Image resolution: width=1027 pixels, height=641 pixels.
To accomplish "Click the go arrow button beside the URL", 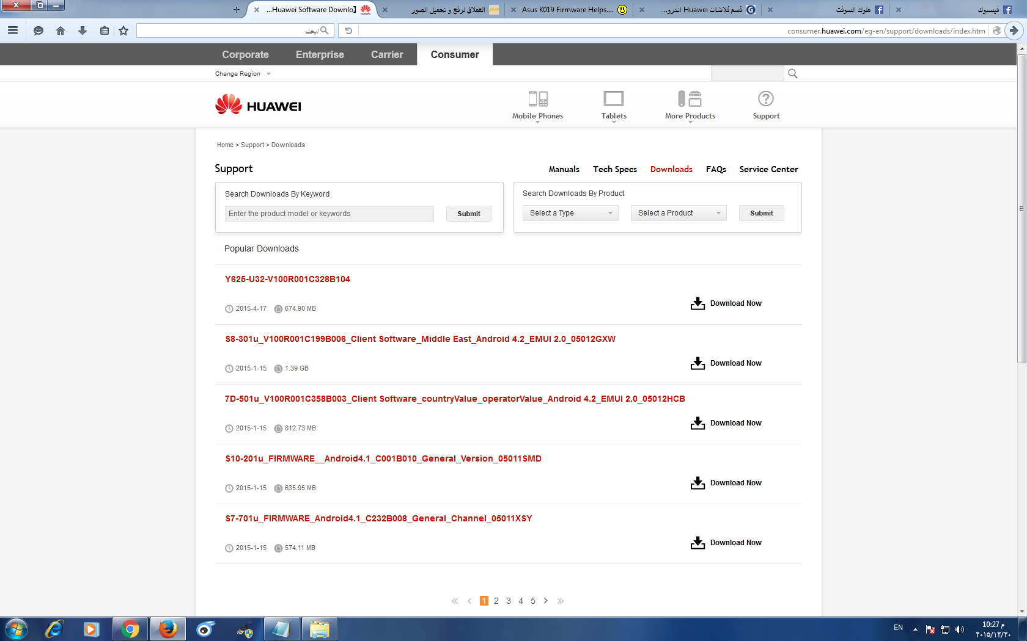I will (1014, 31).
